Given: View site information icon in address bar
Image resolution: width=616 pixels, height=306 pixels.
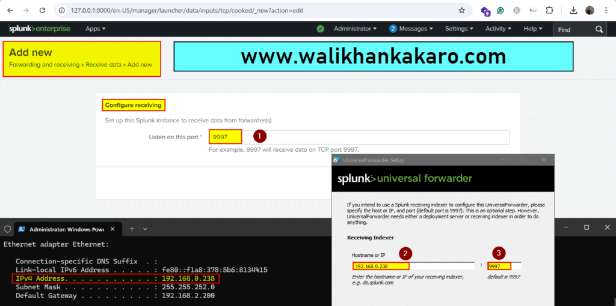Looking at the screenshot, I should [x=62, y=11].
